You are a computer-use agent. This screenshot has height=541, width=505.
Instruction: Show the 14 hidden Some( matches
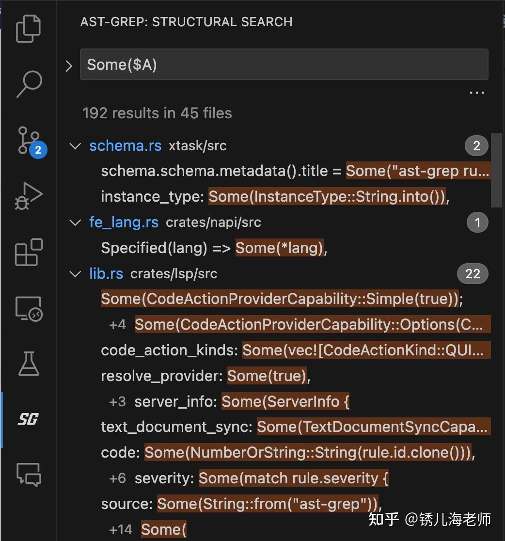click(x=120, y=529)
